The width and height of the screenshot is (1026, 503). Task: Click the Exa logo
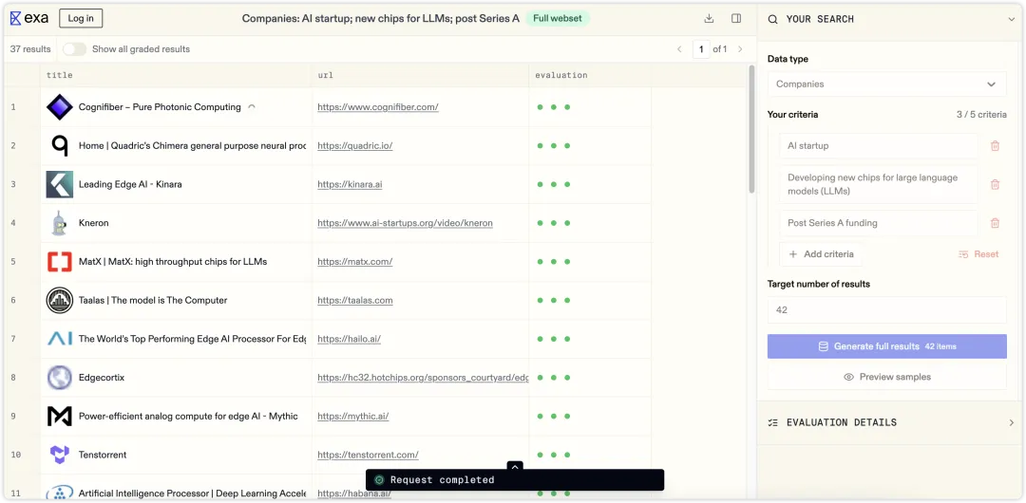[29, 18]
